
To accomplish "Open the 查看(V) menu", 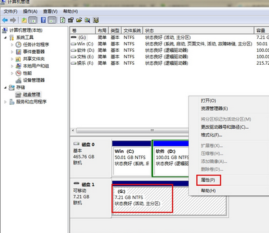I will click(x=50, y=11).
